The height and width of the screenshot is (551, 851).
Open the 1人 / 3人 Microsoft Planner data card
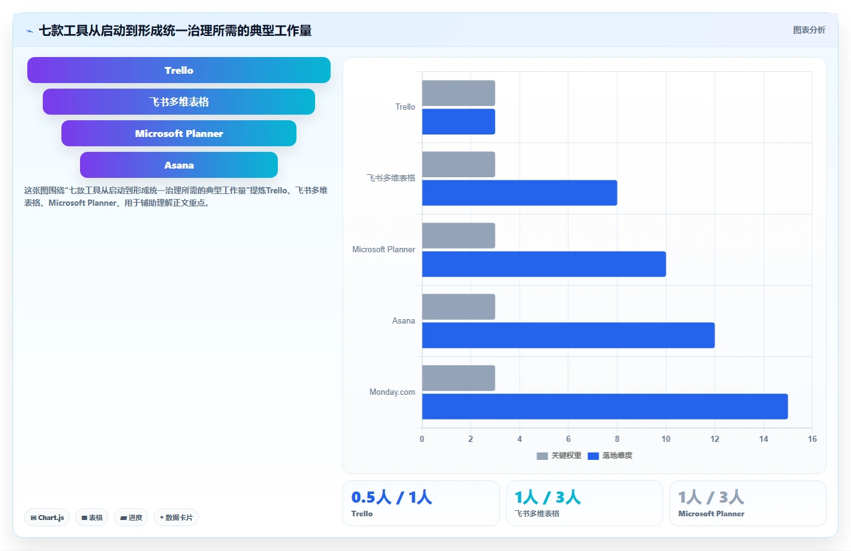pyautogui.click(x=748, y=503)
